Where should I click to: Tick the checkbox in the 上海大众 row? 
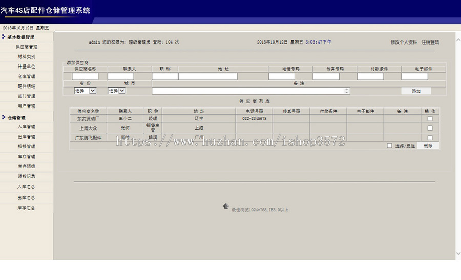click(x=430, y=128)
